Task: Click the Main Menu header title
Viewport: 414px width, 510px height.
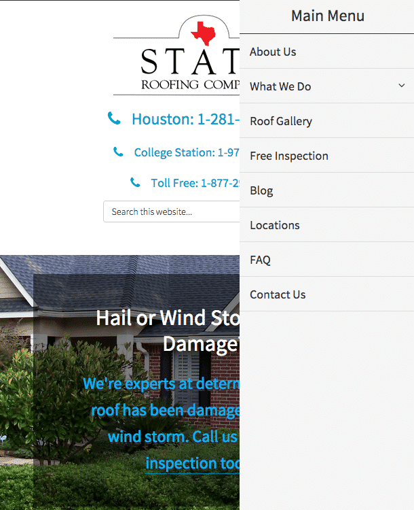Action: [x=327, y=16]
